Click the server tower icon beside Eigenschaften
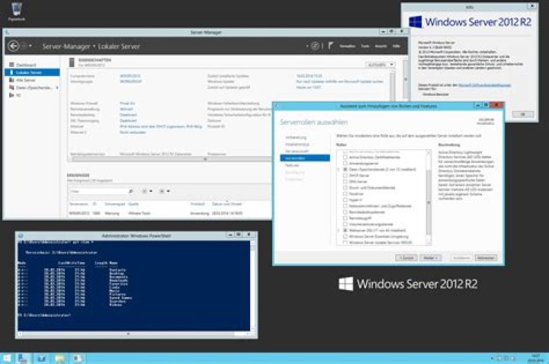549x364 pixels. tap(72, 62)
